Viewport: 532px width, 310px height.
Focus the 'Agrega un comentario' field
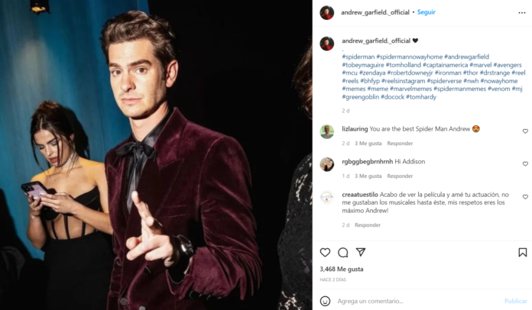tap(417, 301)
